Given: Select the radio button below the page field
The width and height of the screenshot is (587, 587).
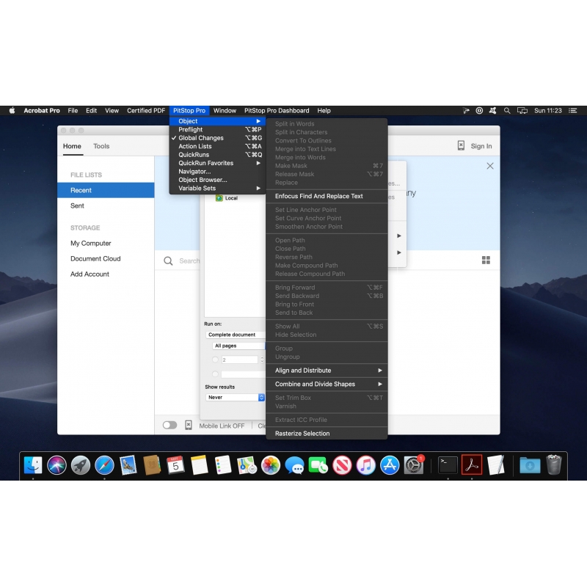Looking at the screenshot, I should pyautogui.click(x=215, y=373).
